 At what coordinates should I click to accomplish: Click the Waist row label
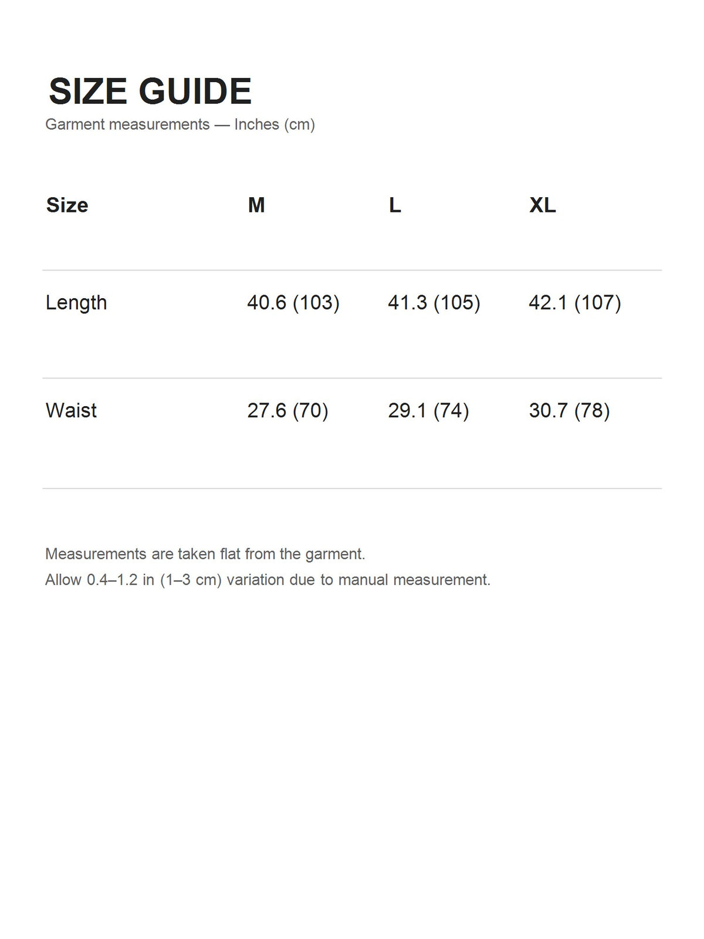pyautogui.click(x=71, y=410)
